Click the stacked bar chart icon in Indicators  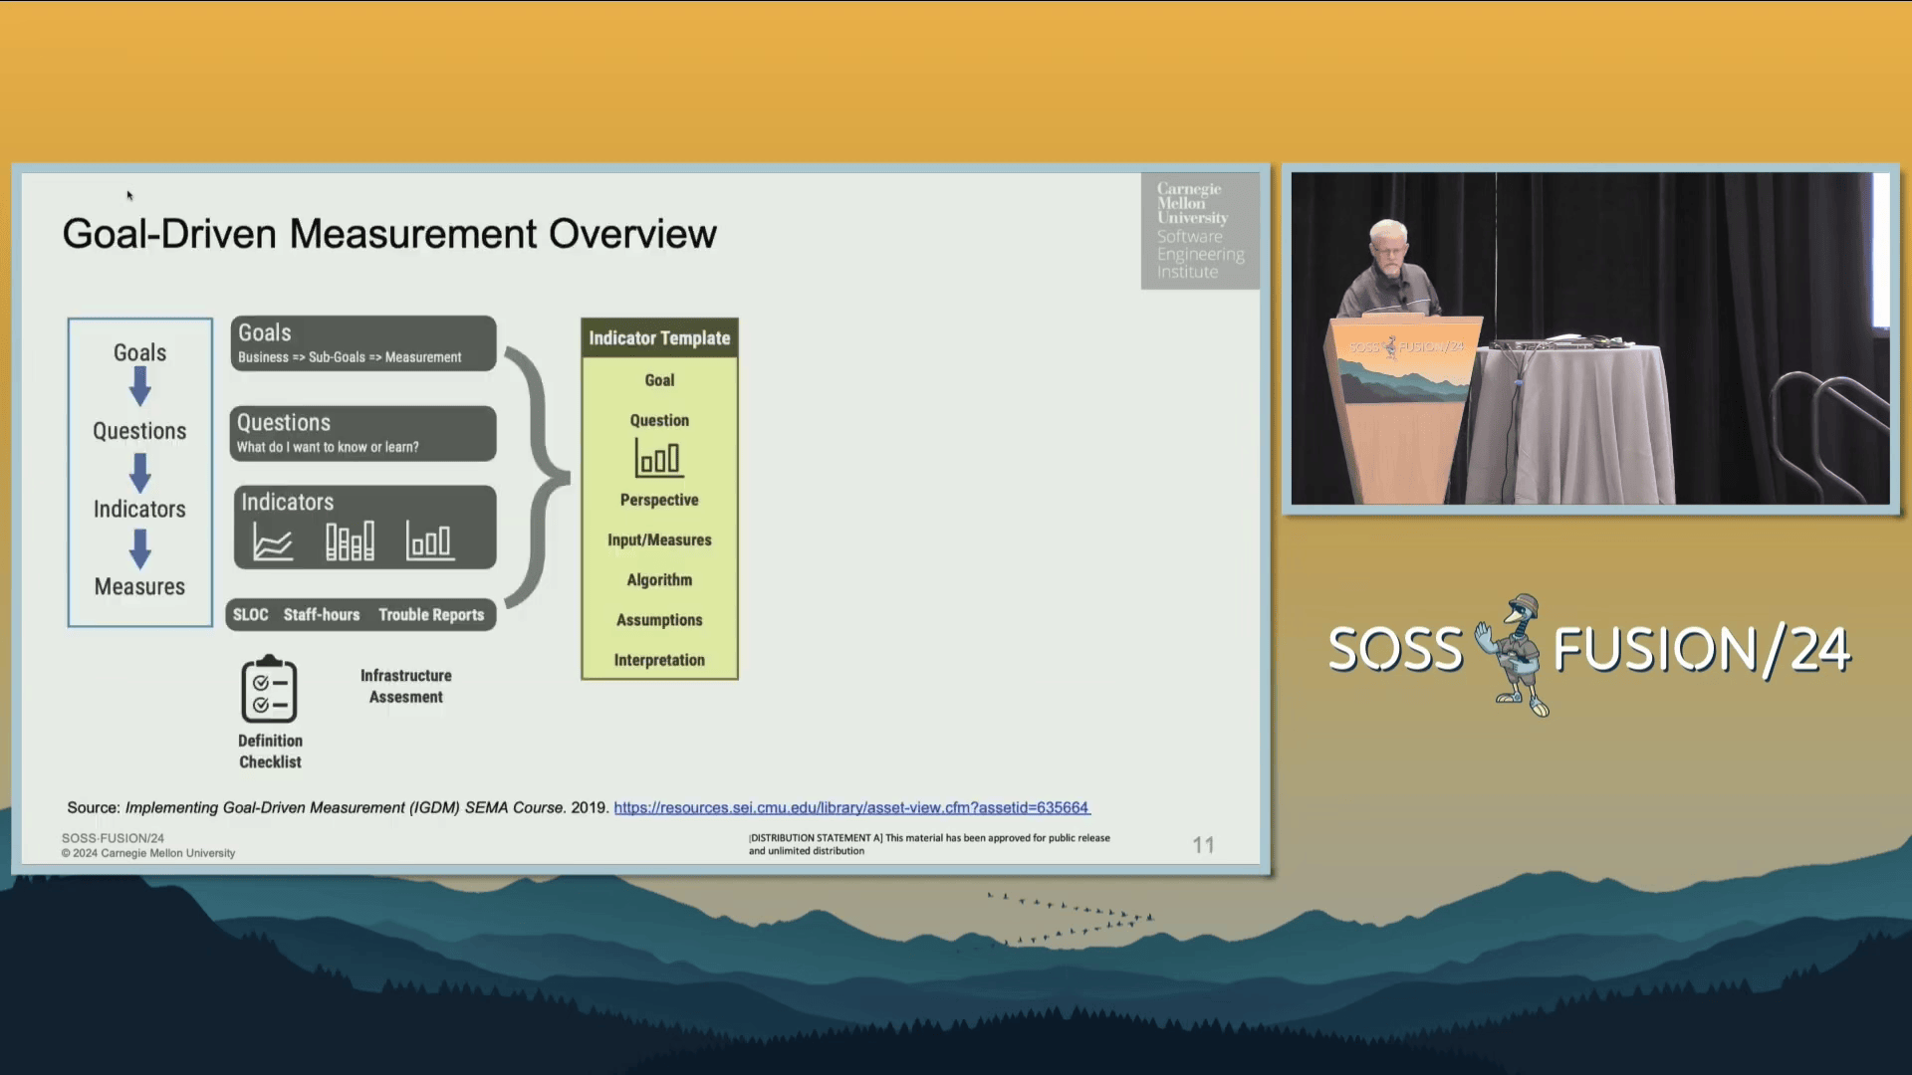point(350,541)
